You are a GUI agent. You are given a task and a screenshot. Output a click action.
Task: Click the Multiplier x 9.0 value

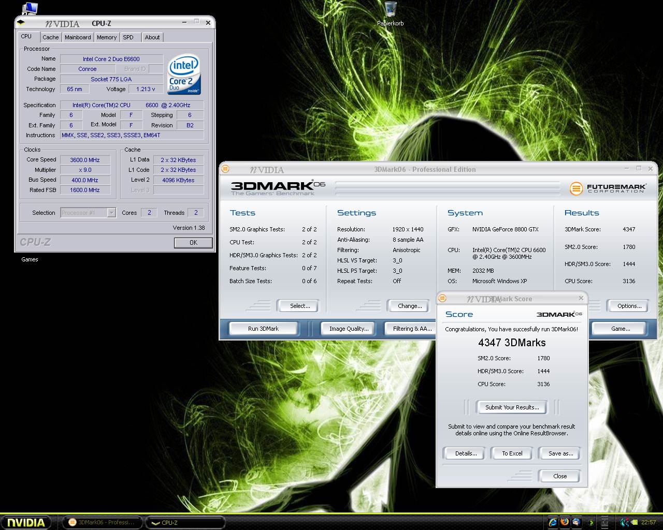coord(85,170)
